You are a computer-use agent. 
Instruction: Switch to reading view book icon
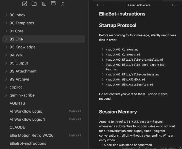coord(174,5)
